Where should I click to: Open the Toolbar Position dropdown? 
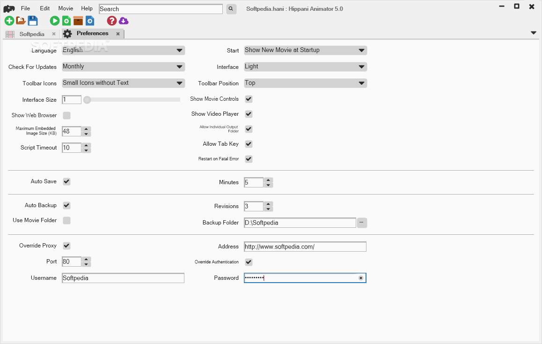305,83
